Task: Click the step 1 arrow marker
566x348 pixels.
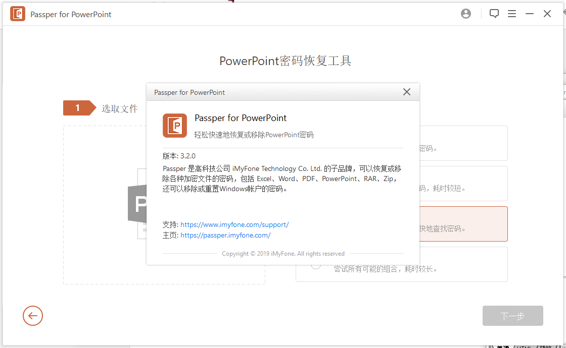Action: coord(78,107)
